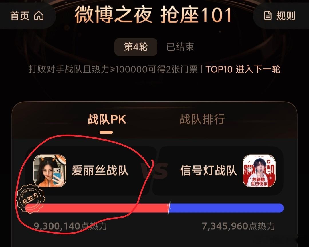Screen dimensions: 309x247
Task: Click the 已结束 status label
Action: [x=180, y=47]
